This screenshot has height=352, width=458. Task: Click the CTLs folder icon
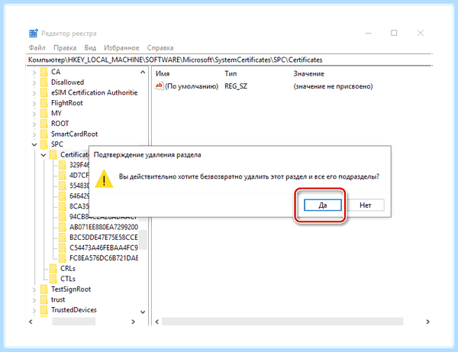tap(53, 279)
